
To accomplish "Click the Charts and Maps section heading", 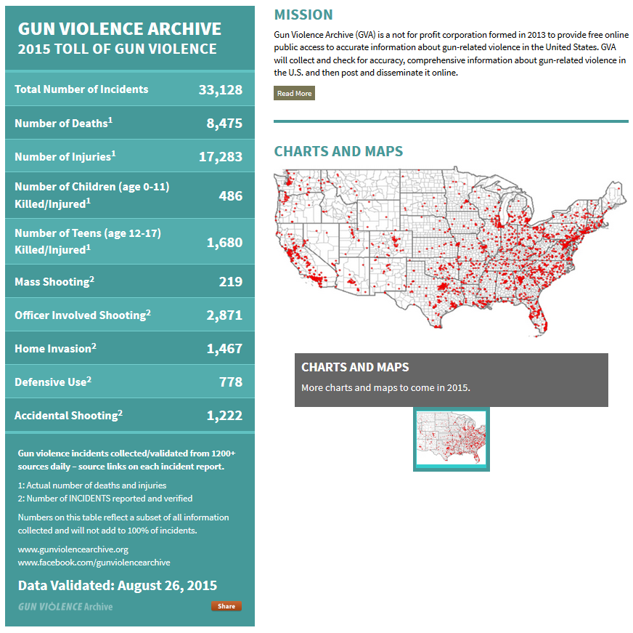I will tap(338, 151).
